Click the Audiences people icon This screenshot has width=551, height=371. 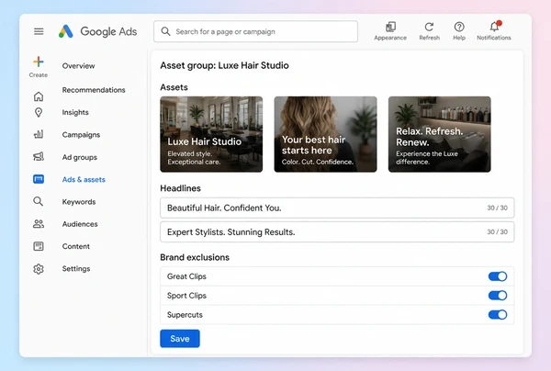click(x=39, y=224)
